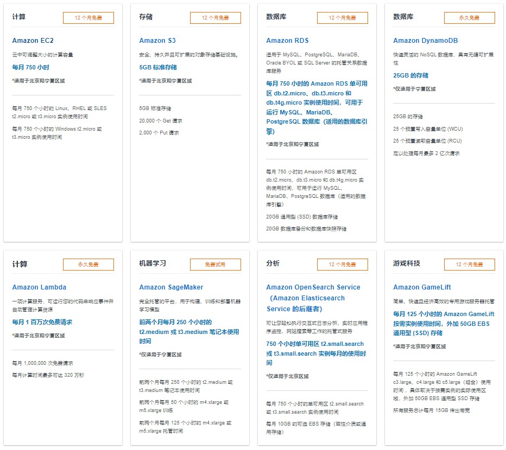The image size is (506, 450).
Task: Click the 20GB 通用型 (SSD) 数据库存储 line
Action: [302, 217]
